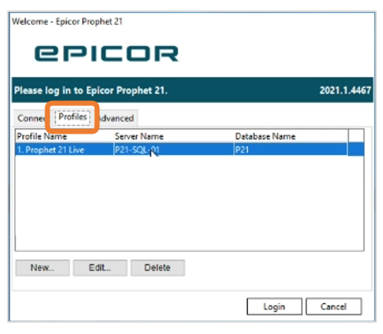Click the Login button

pyautogui.click(x=274, y=307)
